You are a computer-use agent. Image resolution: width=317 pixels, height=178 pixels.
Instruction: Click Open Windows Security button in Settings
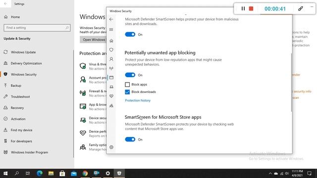[93, 40]
